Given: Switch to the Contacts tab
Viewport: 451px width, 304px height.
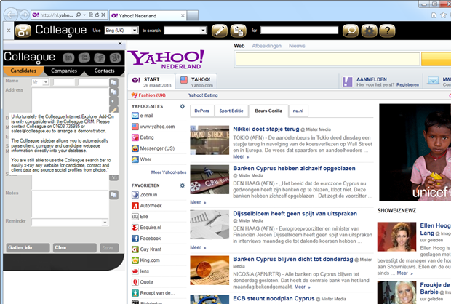Looking at the screenshot, I should click(105, 71).
